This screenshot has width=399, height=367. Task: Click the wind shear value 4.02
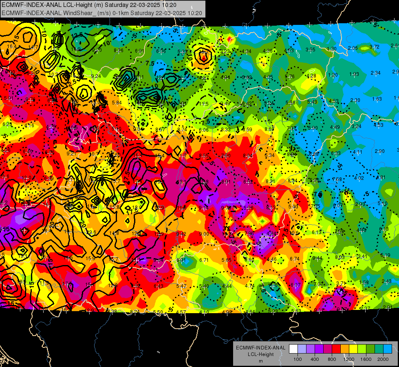pos(359,178)
